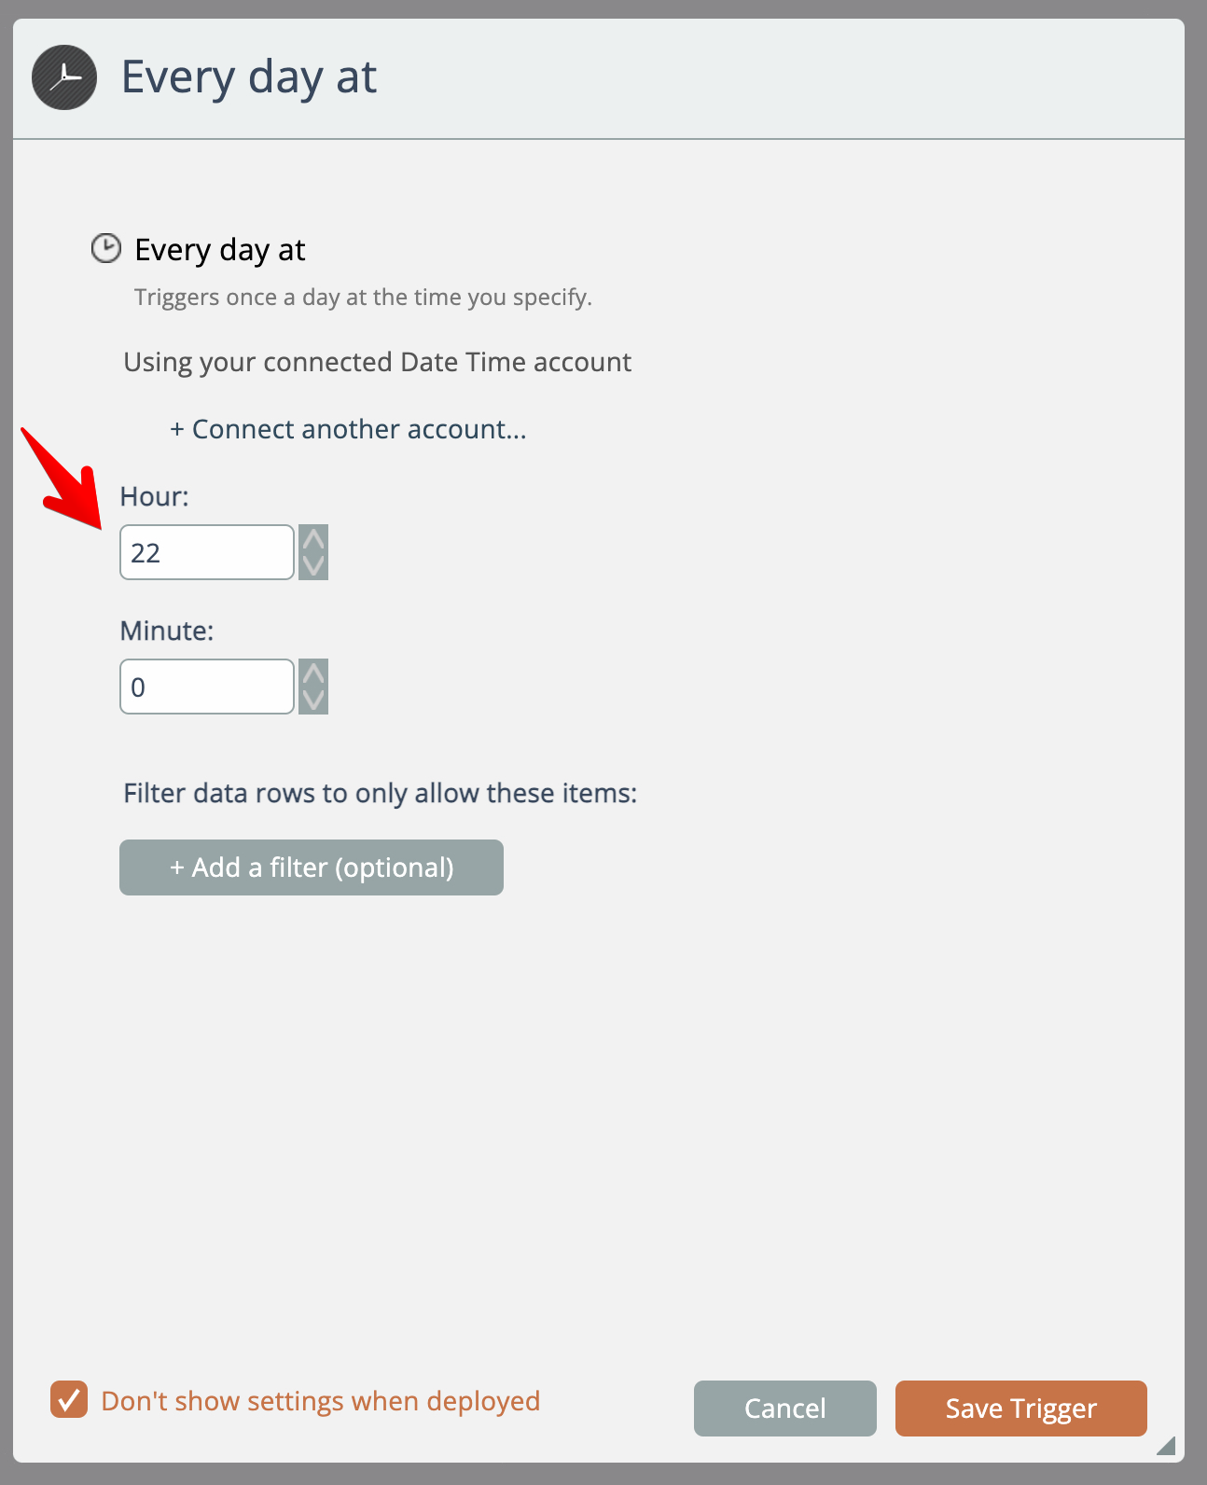Open "+ Connect another account..." link
Screen dimensions: 1207x1485
pyautogui.click(x=348, y=429)
